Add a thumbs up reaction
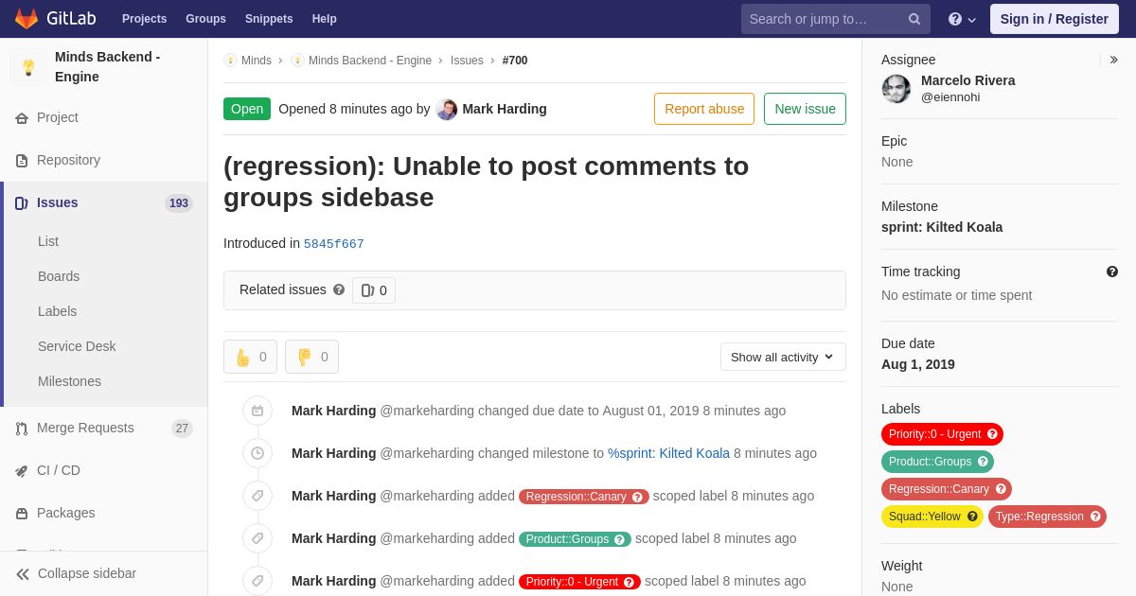1136x596 pixels. pyautogui.click(x=250, y=357)
